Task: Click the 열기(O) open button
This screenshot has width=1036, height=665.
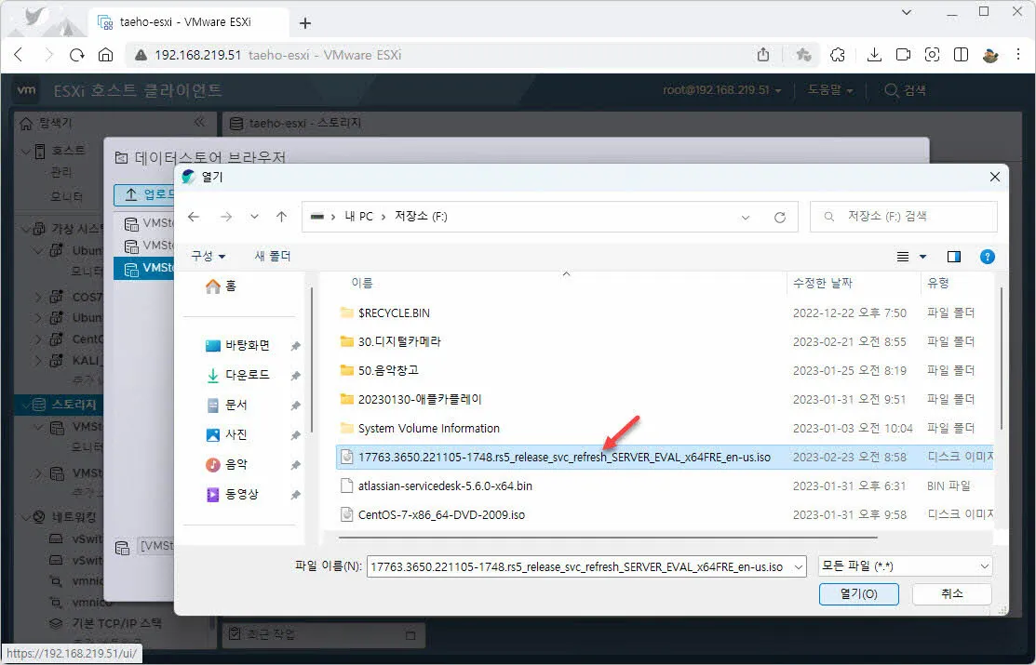Action: 857,593
